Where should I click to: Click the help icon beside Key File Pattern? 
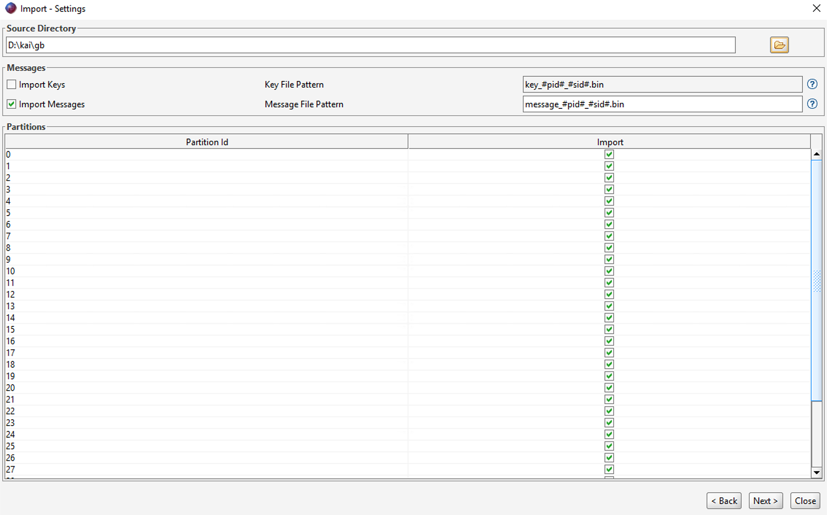(x=812, y=84)
